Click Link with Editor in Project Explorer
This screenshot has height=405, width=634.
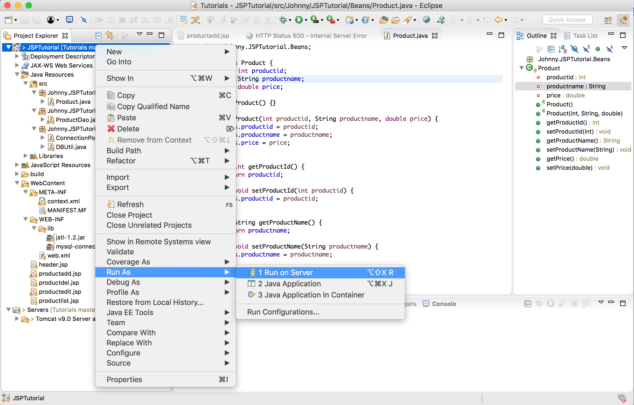[109, 35]
